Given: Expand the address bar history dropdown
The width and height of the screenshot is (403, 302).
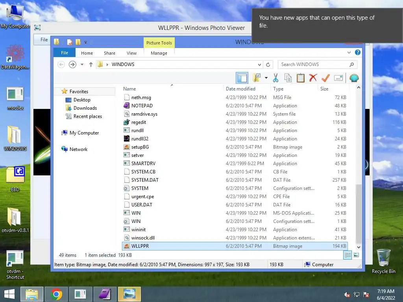Looking at the screenshot, I should coord(259,64).
